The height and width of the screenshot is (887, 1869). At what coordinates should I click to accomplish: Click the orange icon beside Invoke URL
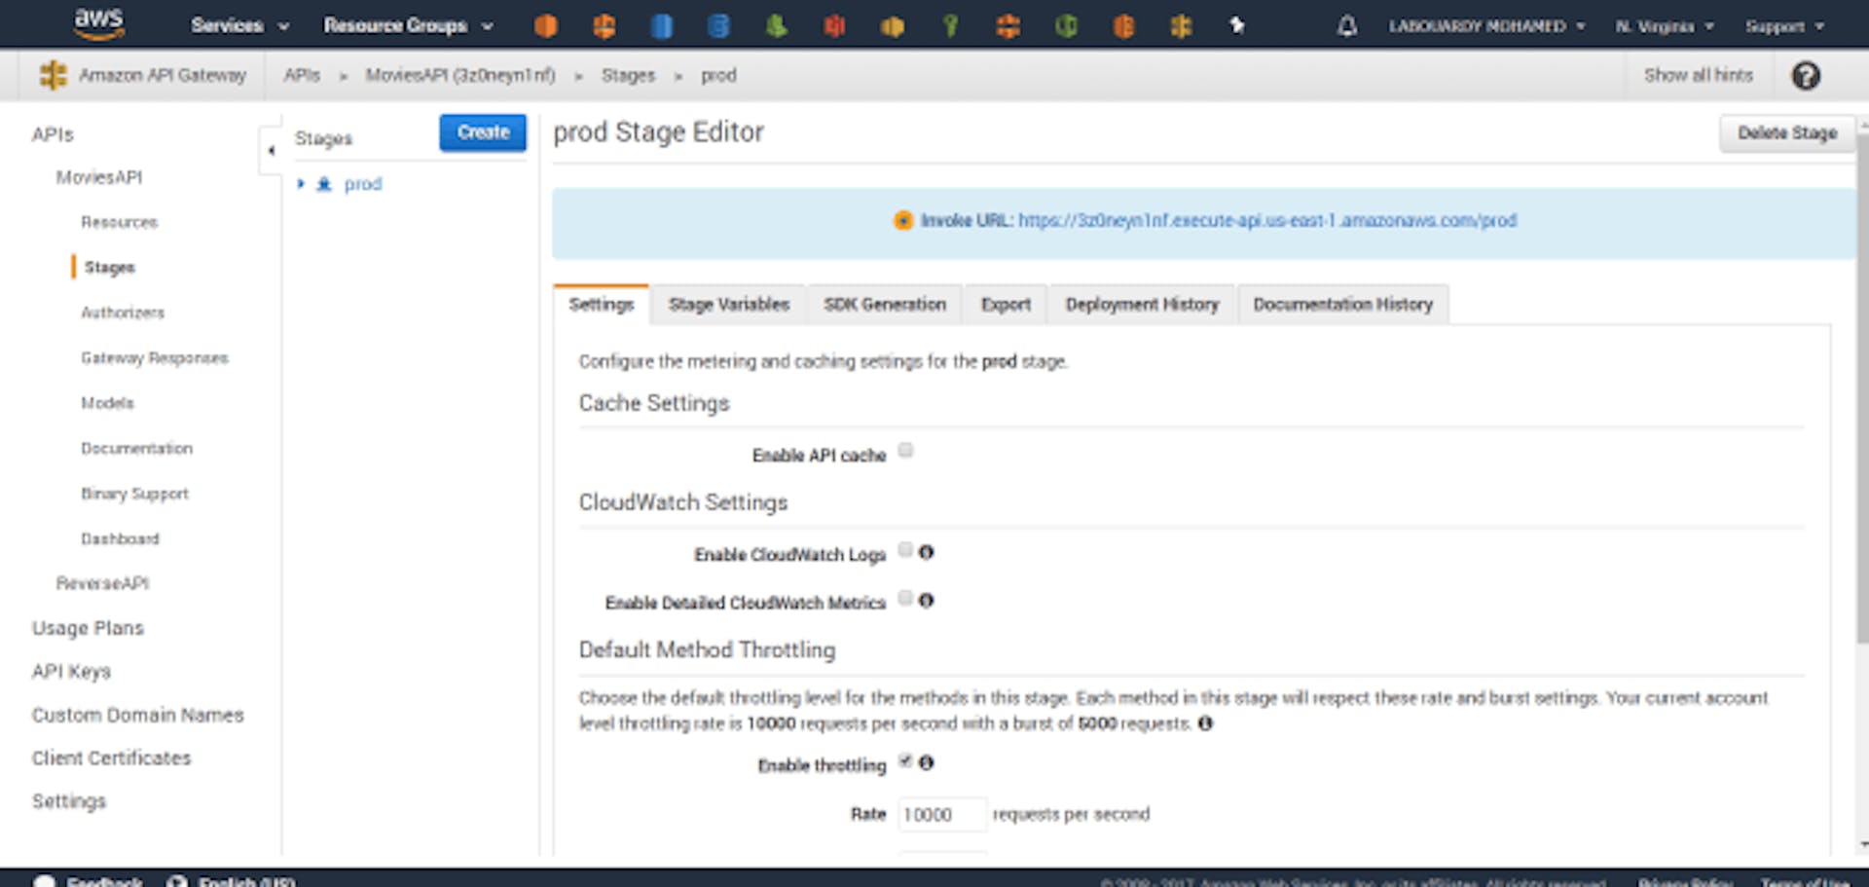[x=903, y=220]
